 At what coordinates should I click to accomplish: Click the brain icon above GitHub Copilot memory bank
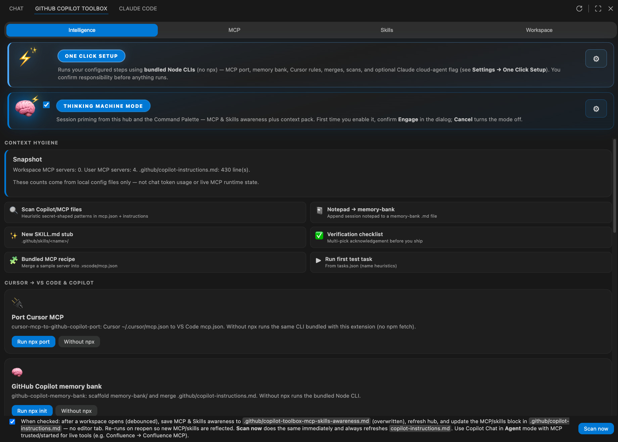coord(17,372)
